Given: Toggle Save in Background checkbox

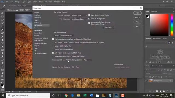Looking at the screenshot, I should pos(89,19).
